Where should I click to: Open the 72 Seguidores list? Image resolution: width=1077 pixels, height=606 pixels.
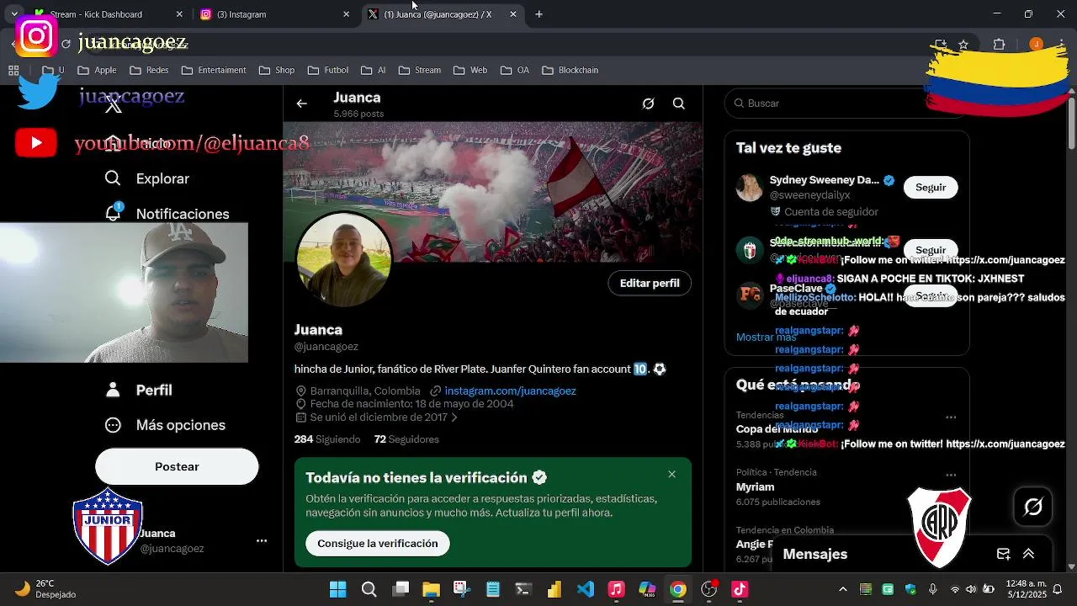(406, 439)
